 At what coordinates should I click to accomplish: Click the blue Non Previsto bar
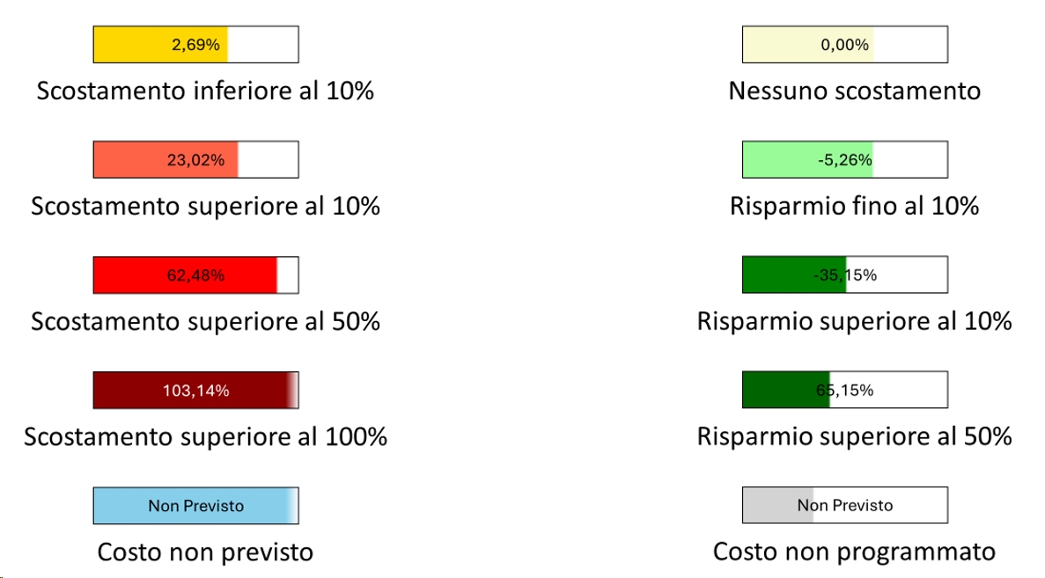pyautogui.click(x=195, y=505)
